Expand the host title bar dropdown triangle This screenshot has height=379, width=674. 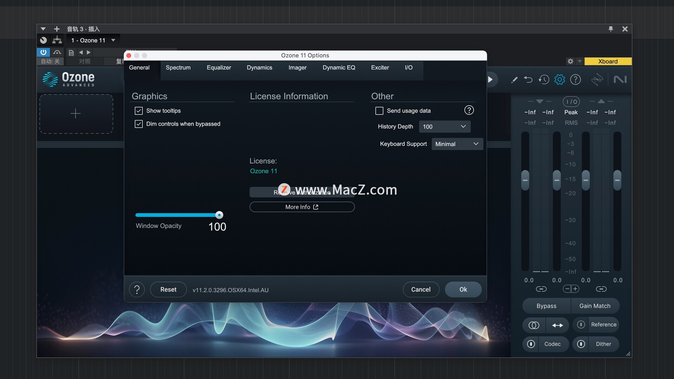click(x=43, y=29)
